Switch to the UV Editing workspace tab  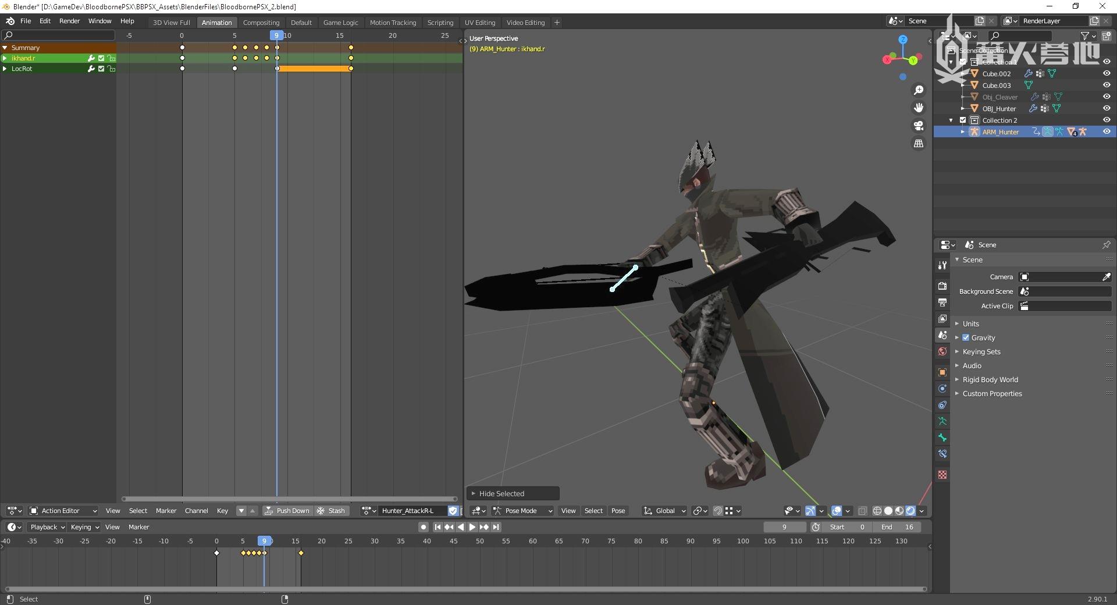(x=479, y=23)
